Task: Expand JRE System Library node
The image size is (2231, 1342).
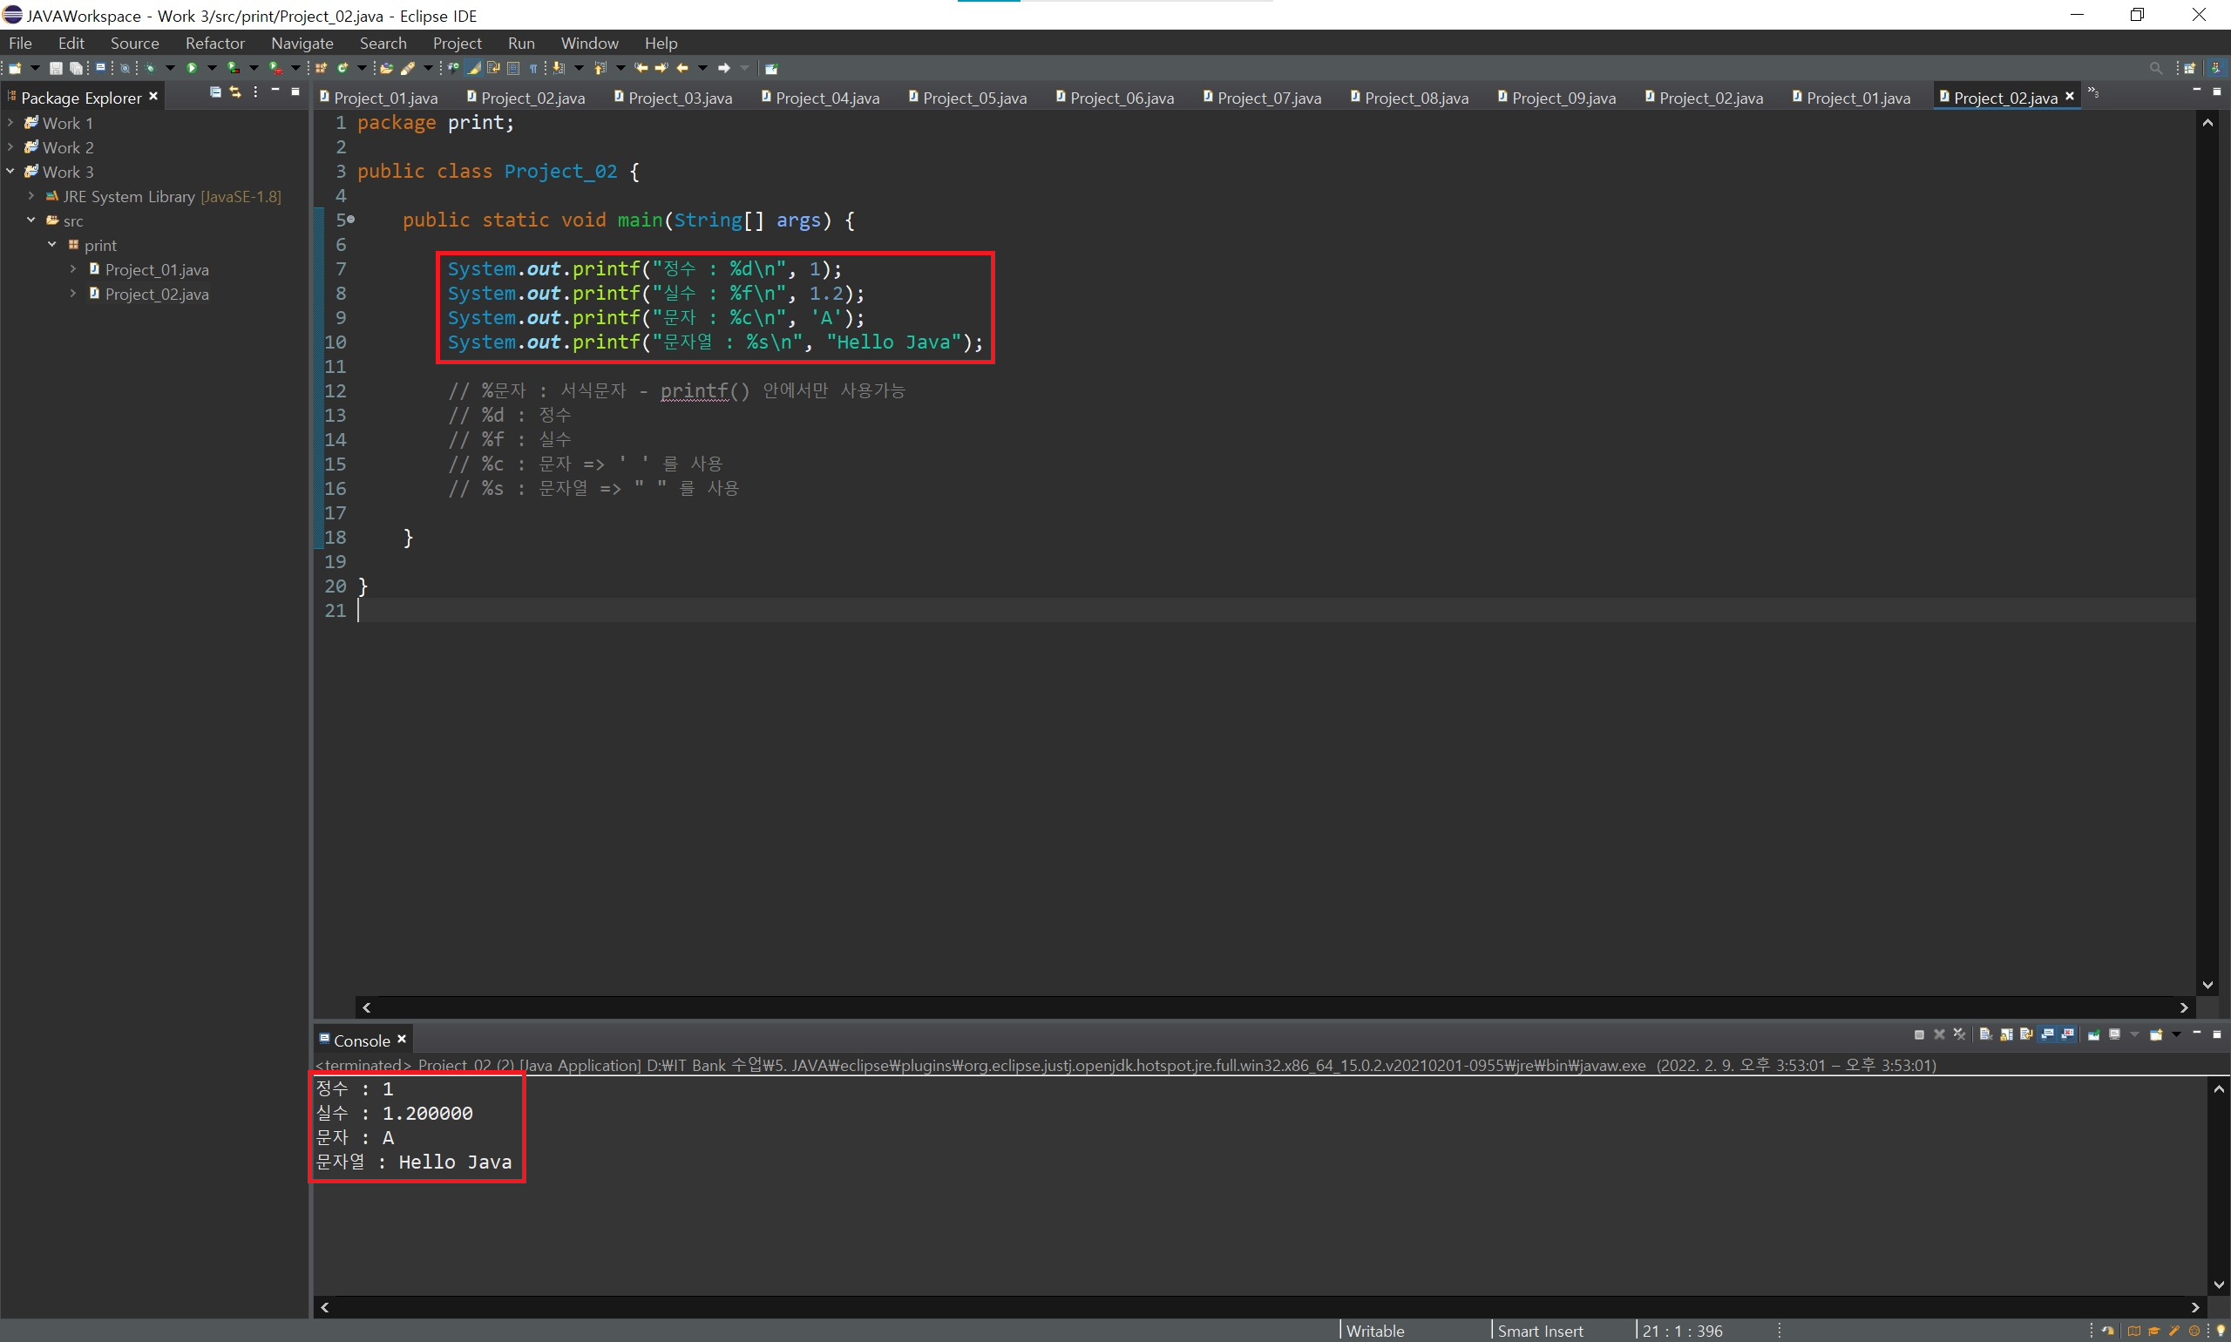Action: coord(31,195)
